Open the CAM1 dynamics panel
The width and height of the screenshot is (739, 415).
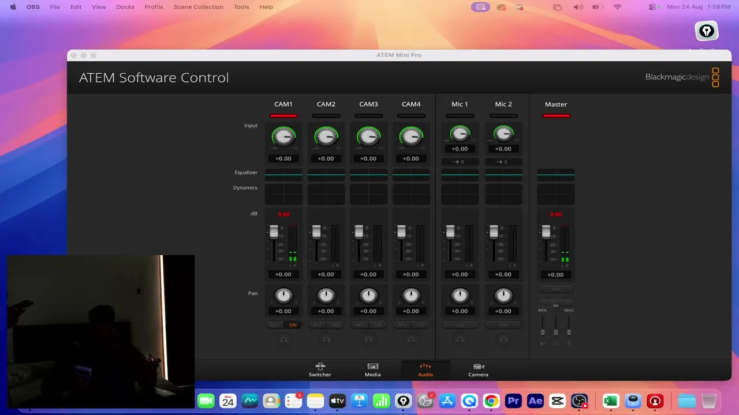(x=283, y=194)
